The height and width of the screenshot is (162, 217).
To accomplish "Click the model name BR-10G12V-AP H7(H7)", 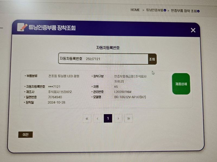I will click(x=130, y=97).
